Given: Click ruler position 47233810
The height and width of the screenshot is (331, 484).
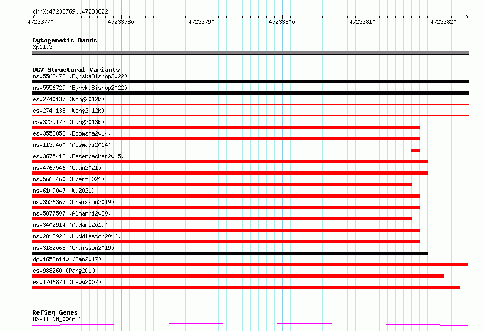Looking at the screenshot, I should pyautogui.click(x=362, y=22).
